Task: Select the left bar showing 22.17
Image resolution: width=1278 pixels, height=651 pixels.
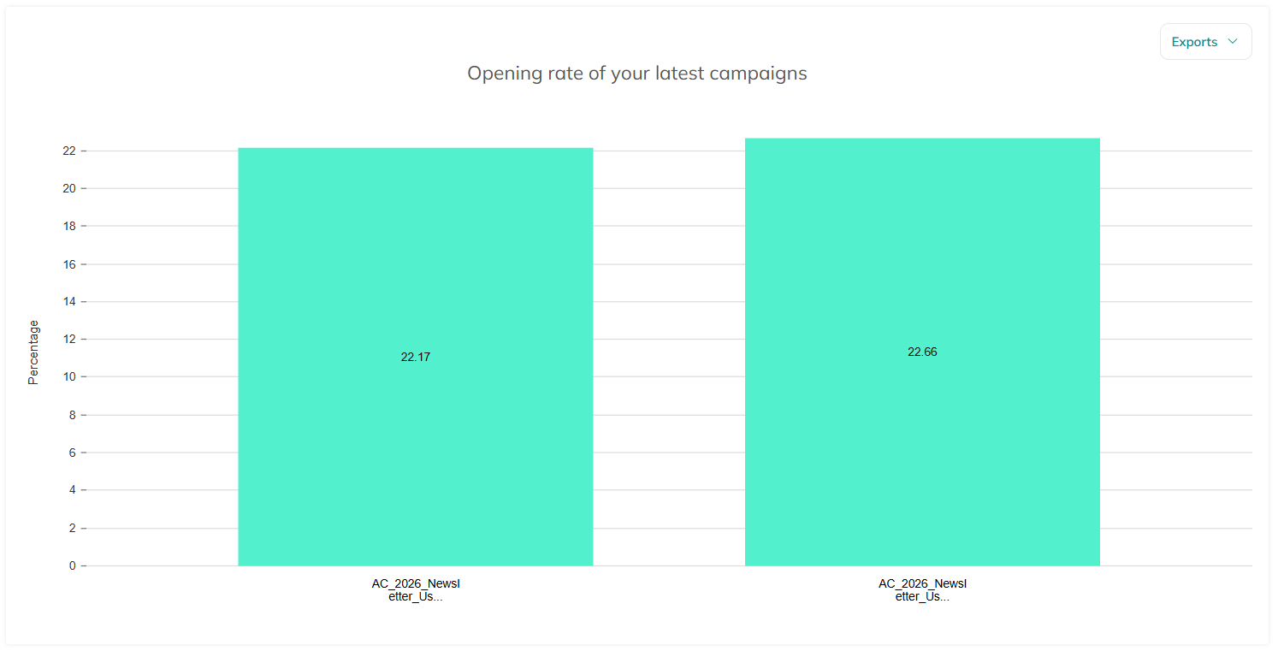Action: pyautogui.click(x=416, y=357)
